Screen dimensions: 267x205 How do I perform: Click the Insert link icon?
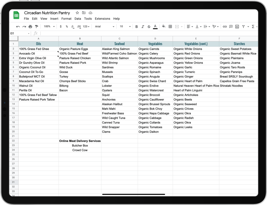[x=224, y=27]
